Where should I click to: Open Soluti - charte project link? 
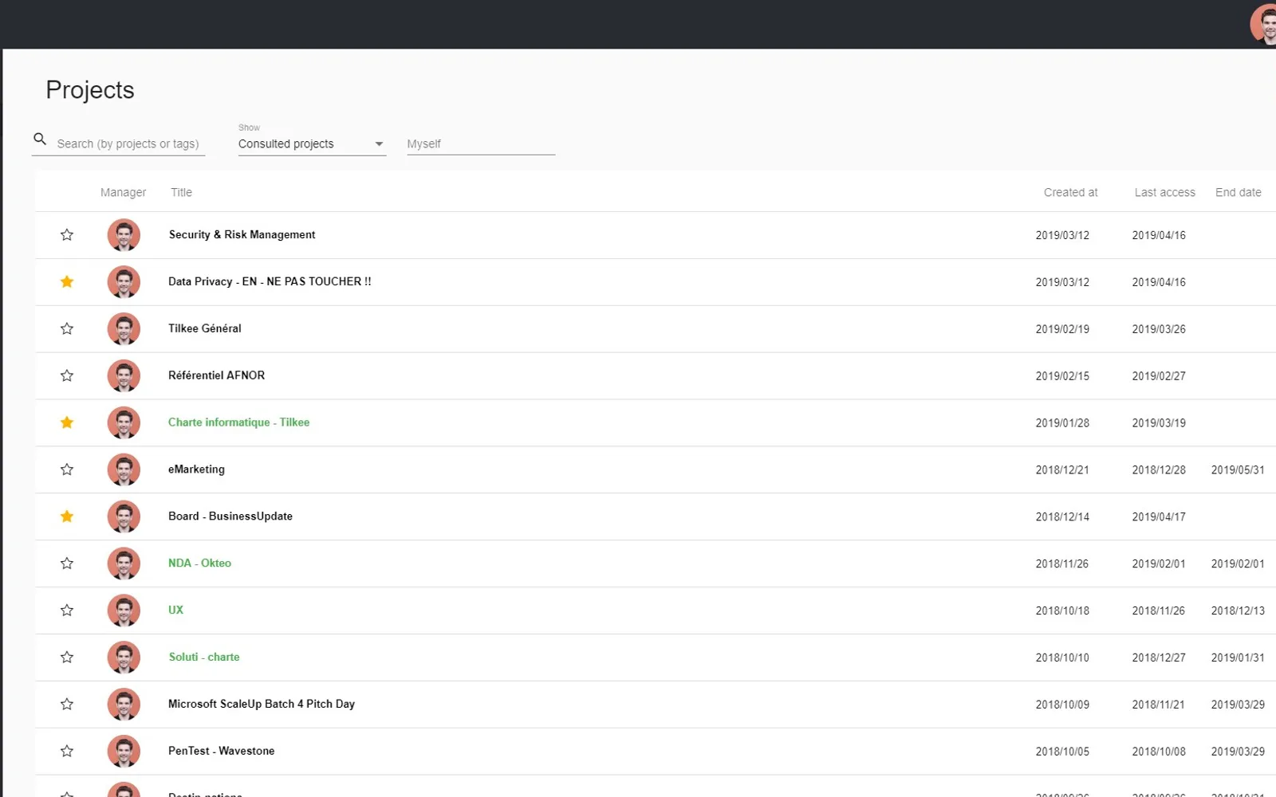tap(203, 658)
